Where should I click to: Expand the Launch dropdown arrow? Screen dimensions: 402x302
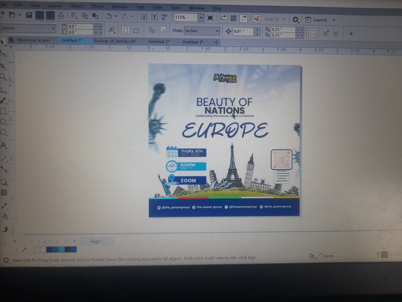(x=333, y=20)
